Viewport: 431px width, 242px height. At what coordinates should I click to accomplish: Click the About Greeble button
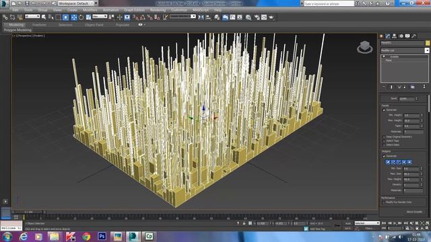point(414,212)
